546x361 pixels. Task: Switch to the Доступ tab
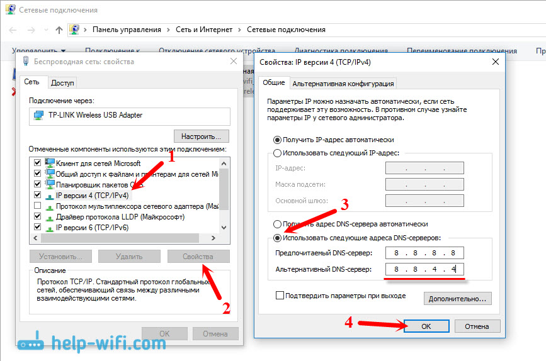point(62,83)
